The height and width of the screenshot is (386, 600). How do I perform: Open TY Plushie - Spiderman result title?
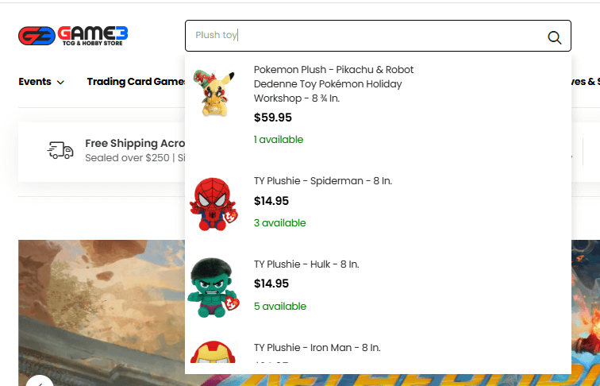[322, 181]
